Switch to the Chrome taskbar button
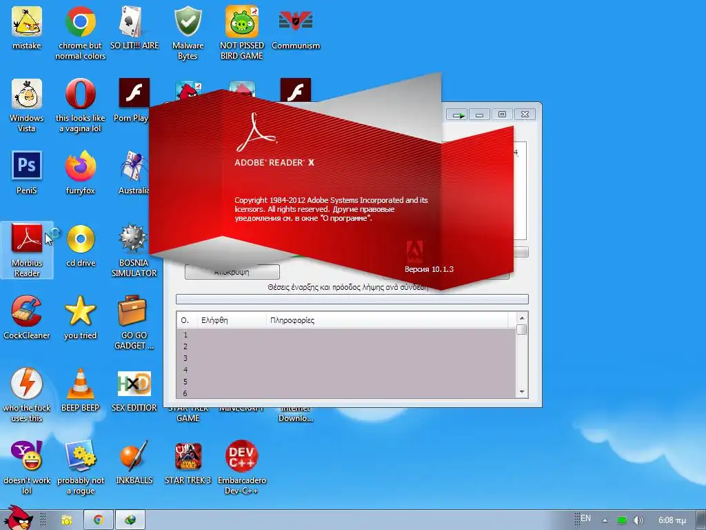 (98, 520)
